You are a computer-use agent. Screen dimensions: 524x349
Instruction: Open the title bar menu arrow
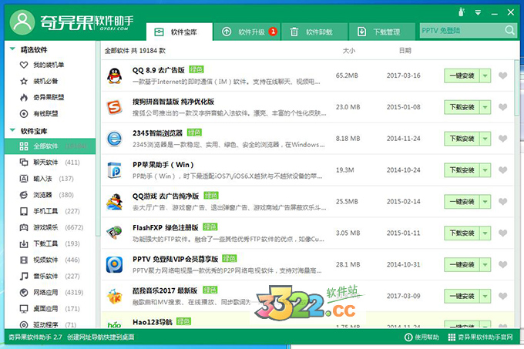point(478,12)
